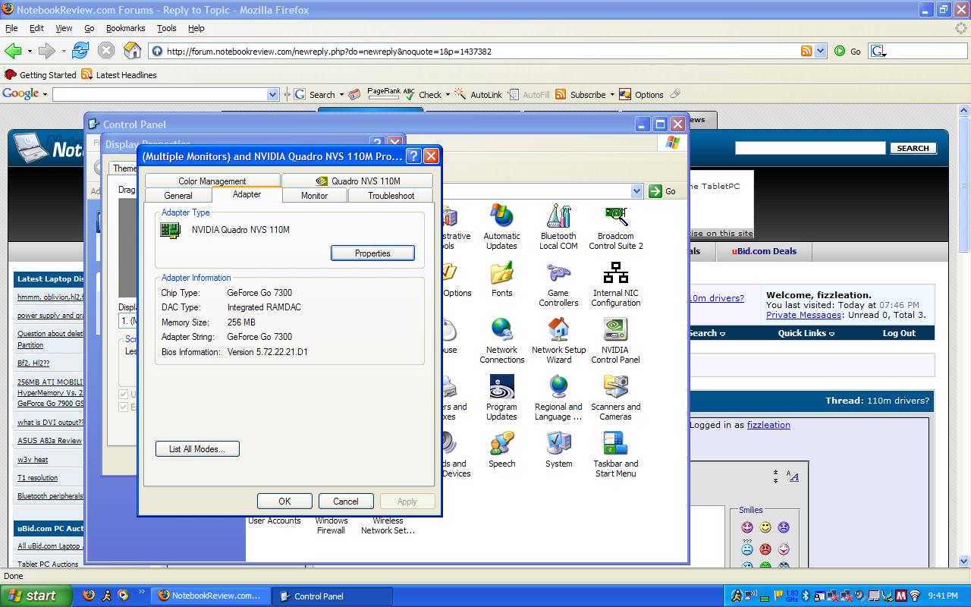
Task: Switch to General tab
Action: 178,195
